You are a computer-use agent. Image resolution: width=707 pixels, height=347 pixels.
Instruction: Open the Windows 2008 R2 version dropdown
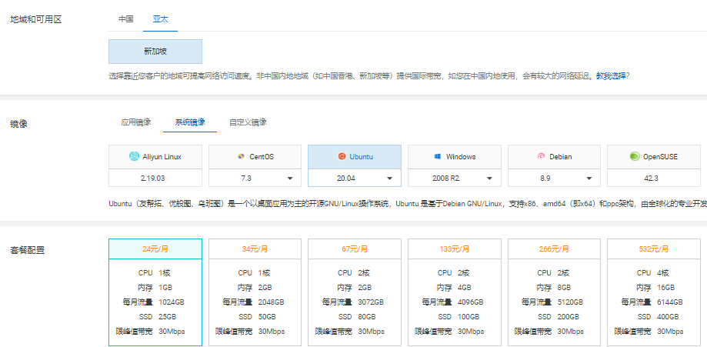(455, 178)
